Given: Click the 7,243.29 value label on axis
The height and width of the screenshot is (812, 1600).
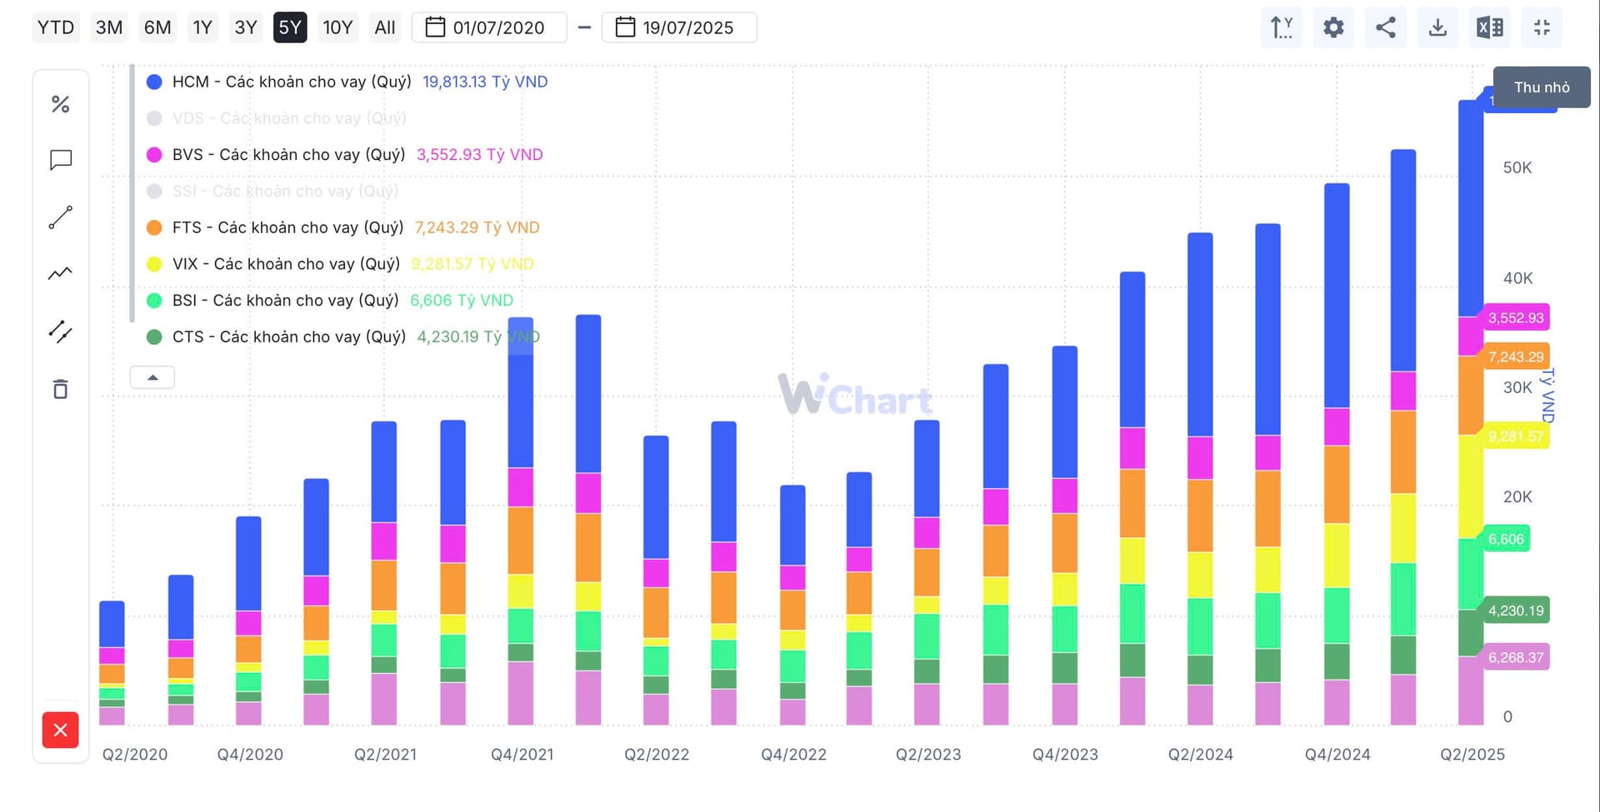Looking at the screenshot, I should (1516, 356).
